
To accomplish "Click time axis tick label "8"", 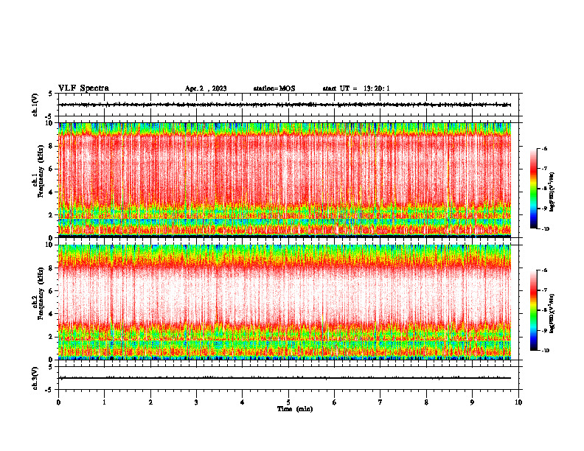I will pos(426,402).
